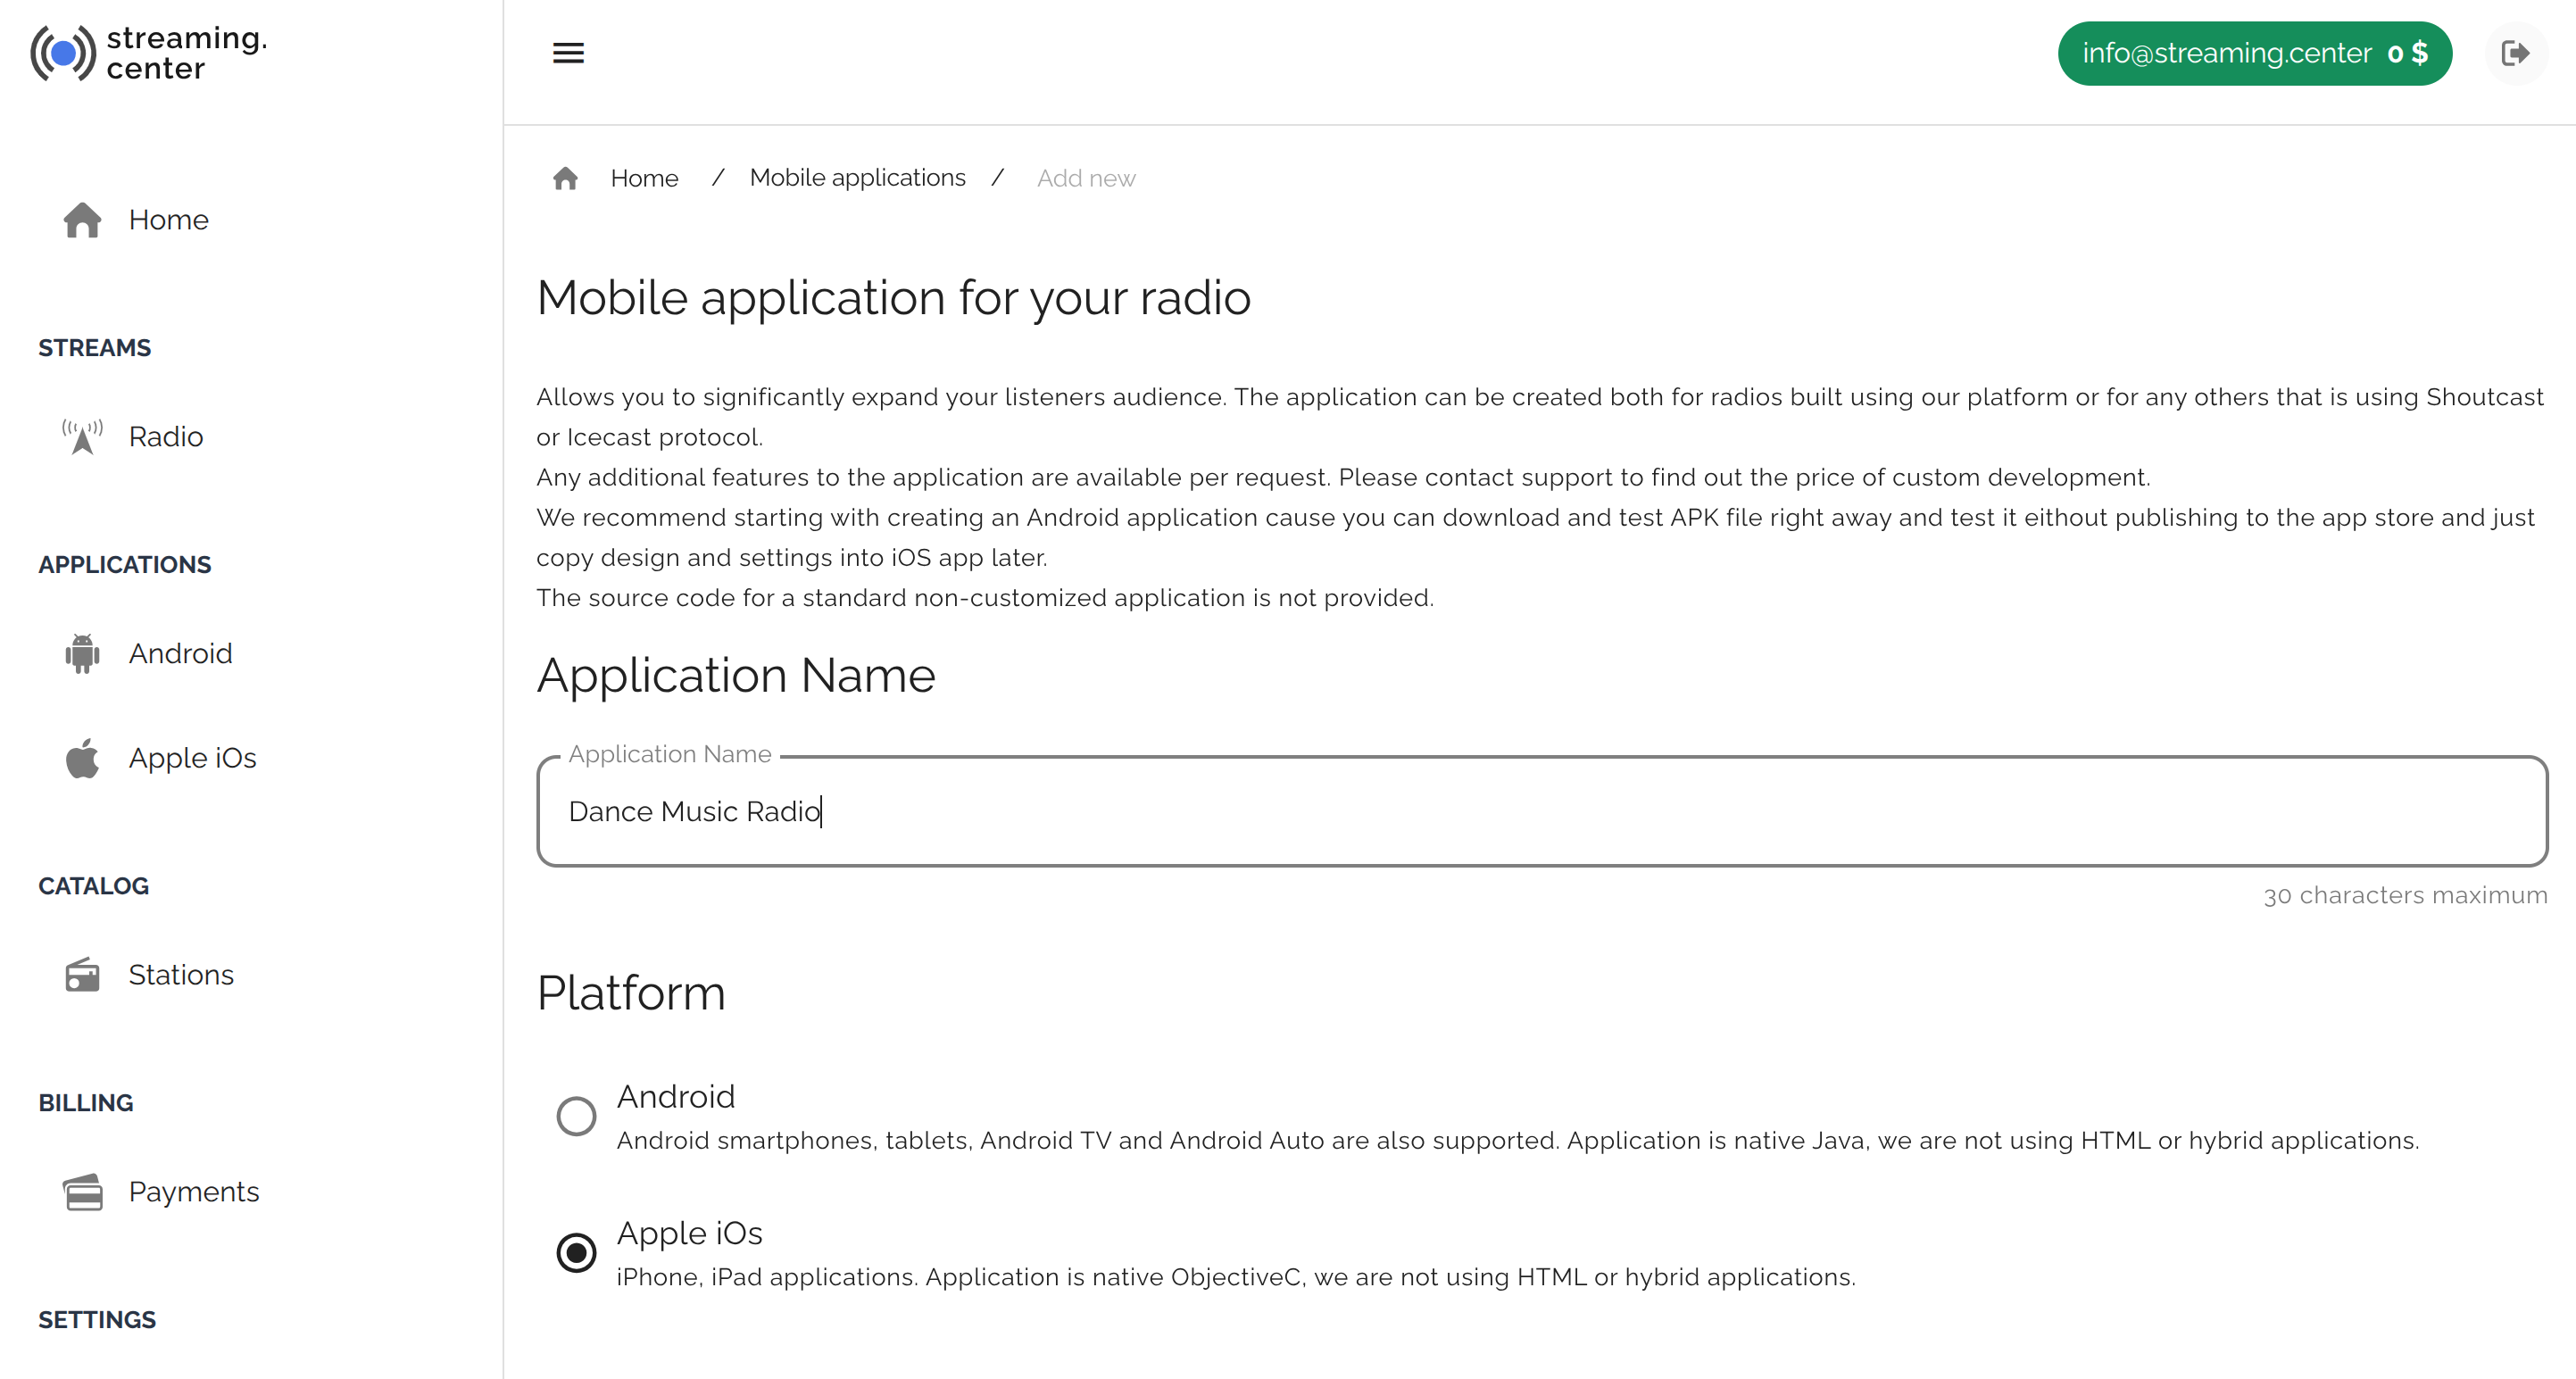Click the breadcrumb home icon

pyautogui.click(x=565, y=179)
